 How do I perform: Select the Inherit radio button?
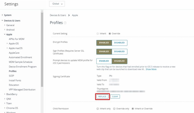pyautogui.click(x=98, y=34)
